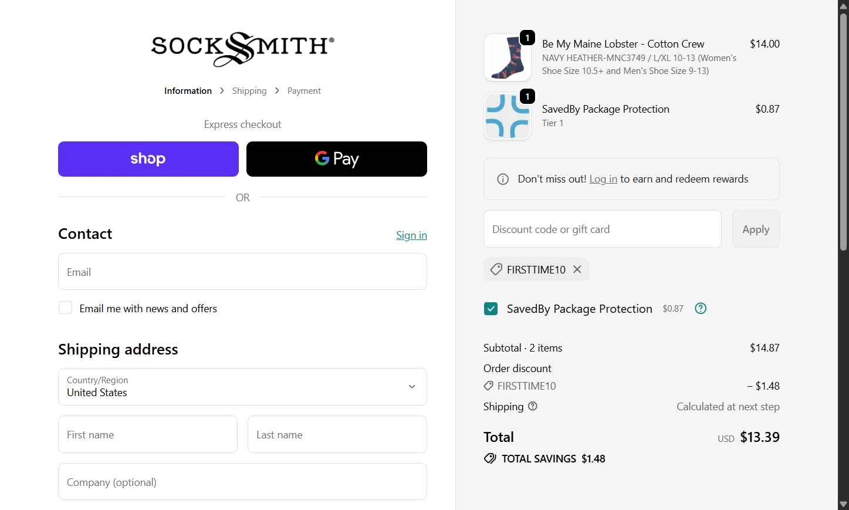Click quantity badge on SavedBy item
The image size is (849, 510).
pos(527,96)
